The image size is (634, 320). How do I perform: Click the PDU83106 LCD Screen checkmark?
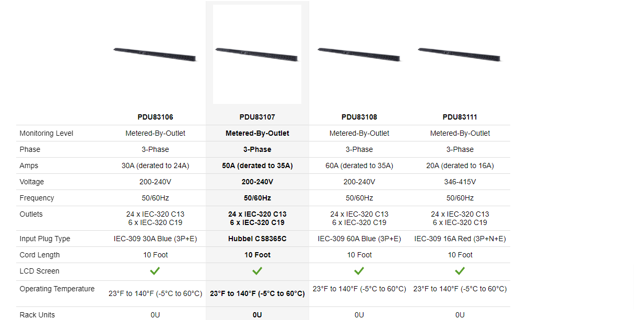155,271
